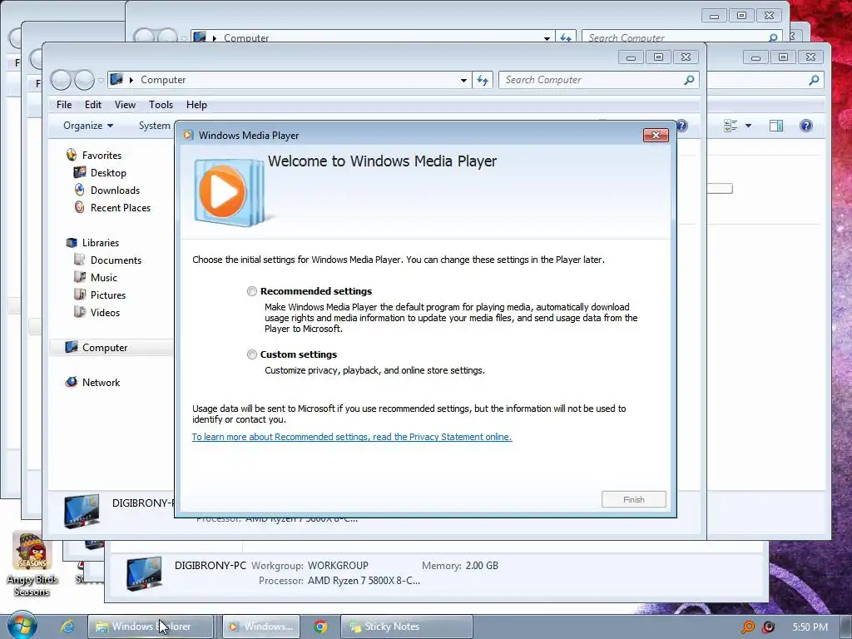
Task: Open Google Chrome from taskbar
Action: (x=320, y=627)
